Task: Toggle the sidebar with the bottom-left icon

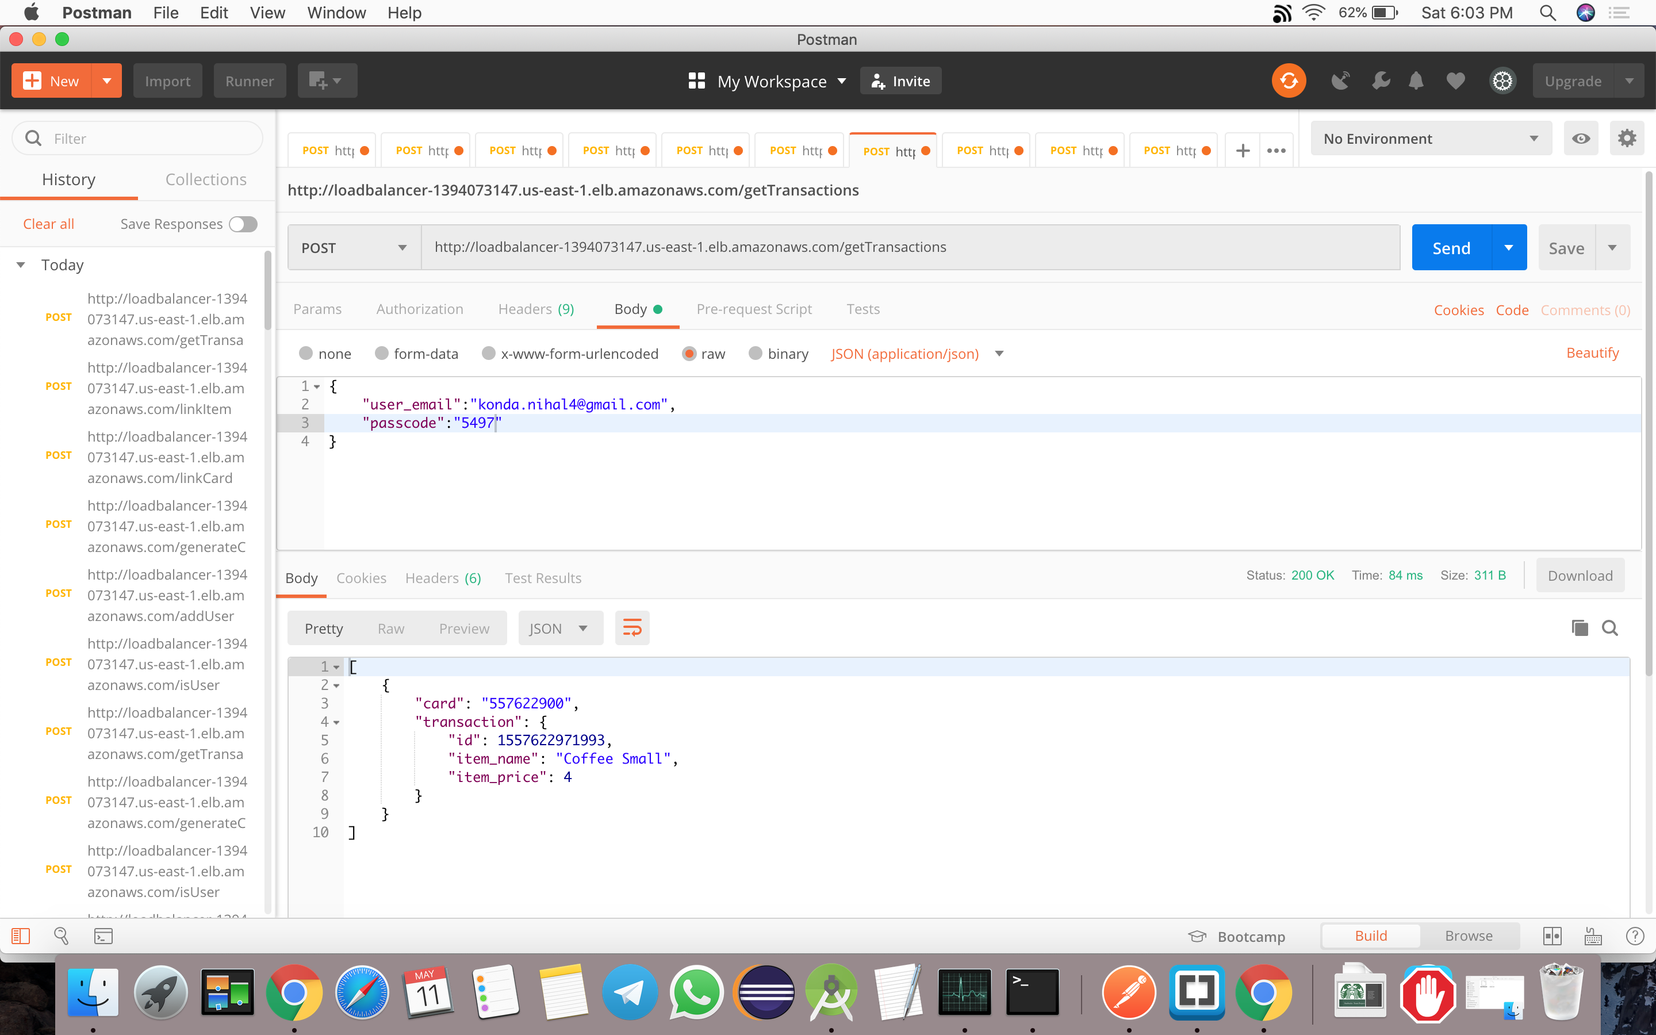Action: pyautogui.click(x=21, y=935)
